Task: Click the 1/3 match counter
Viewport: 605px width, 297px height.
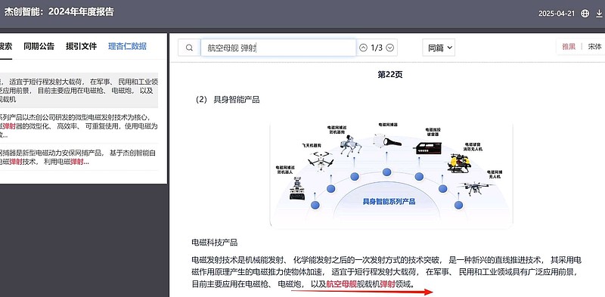Action: [x=377, y=48]
